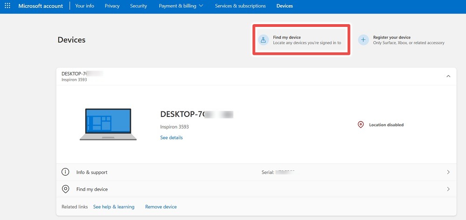Click the Find my device person-locator icon
The width and height of the screenshot is (466, 220).
point(263,39)
